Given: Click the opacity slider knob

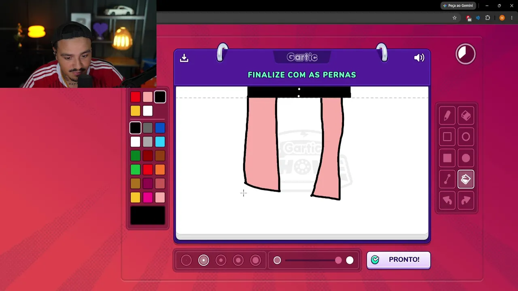Looking at the screenshot, I should [x=338, y=260].
